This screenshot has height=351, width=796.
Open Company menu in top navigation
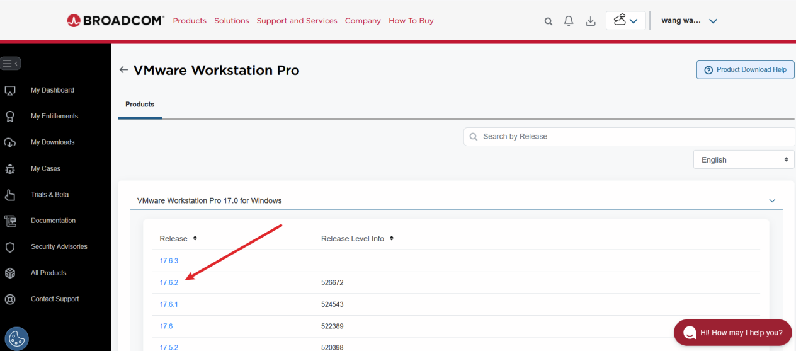click(x=363, y=21)
